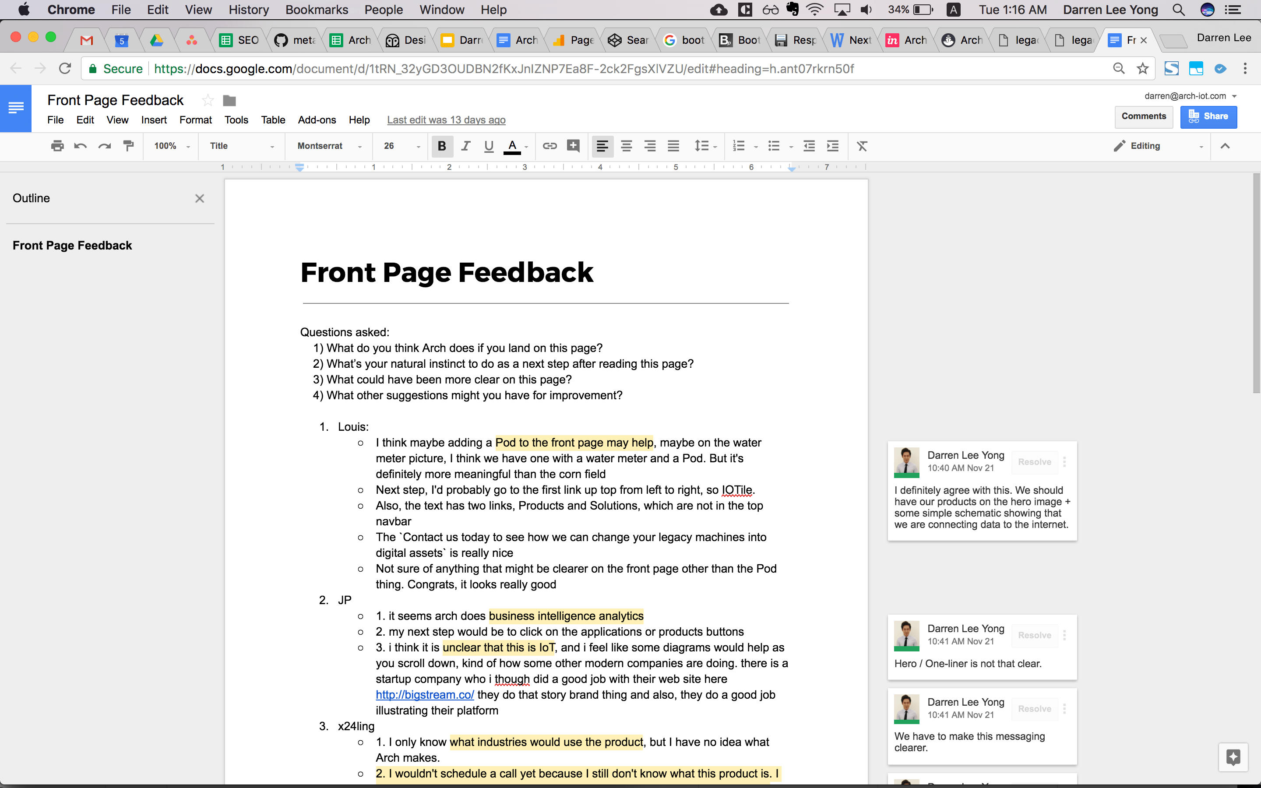Click the Undo icon
1261x788 pixels.
click(x=80, y=146)
